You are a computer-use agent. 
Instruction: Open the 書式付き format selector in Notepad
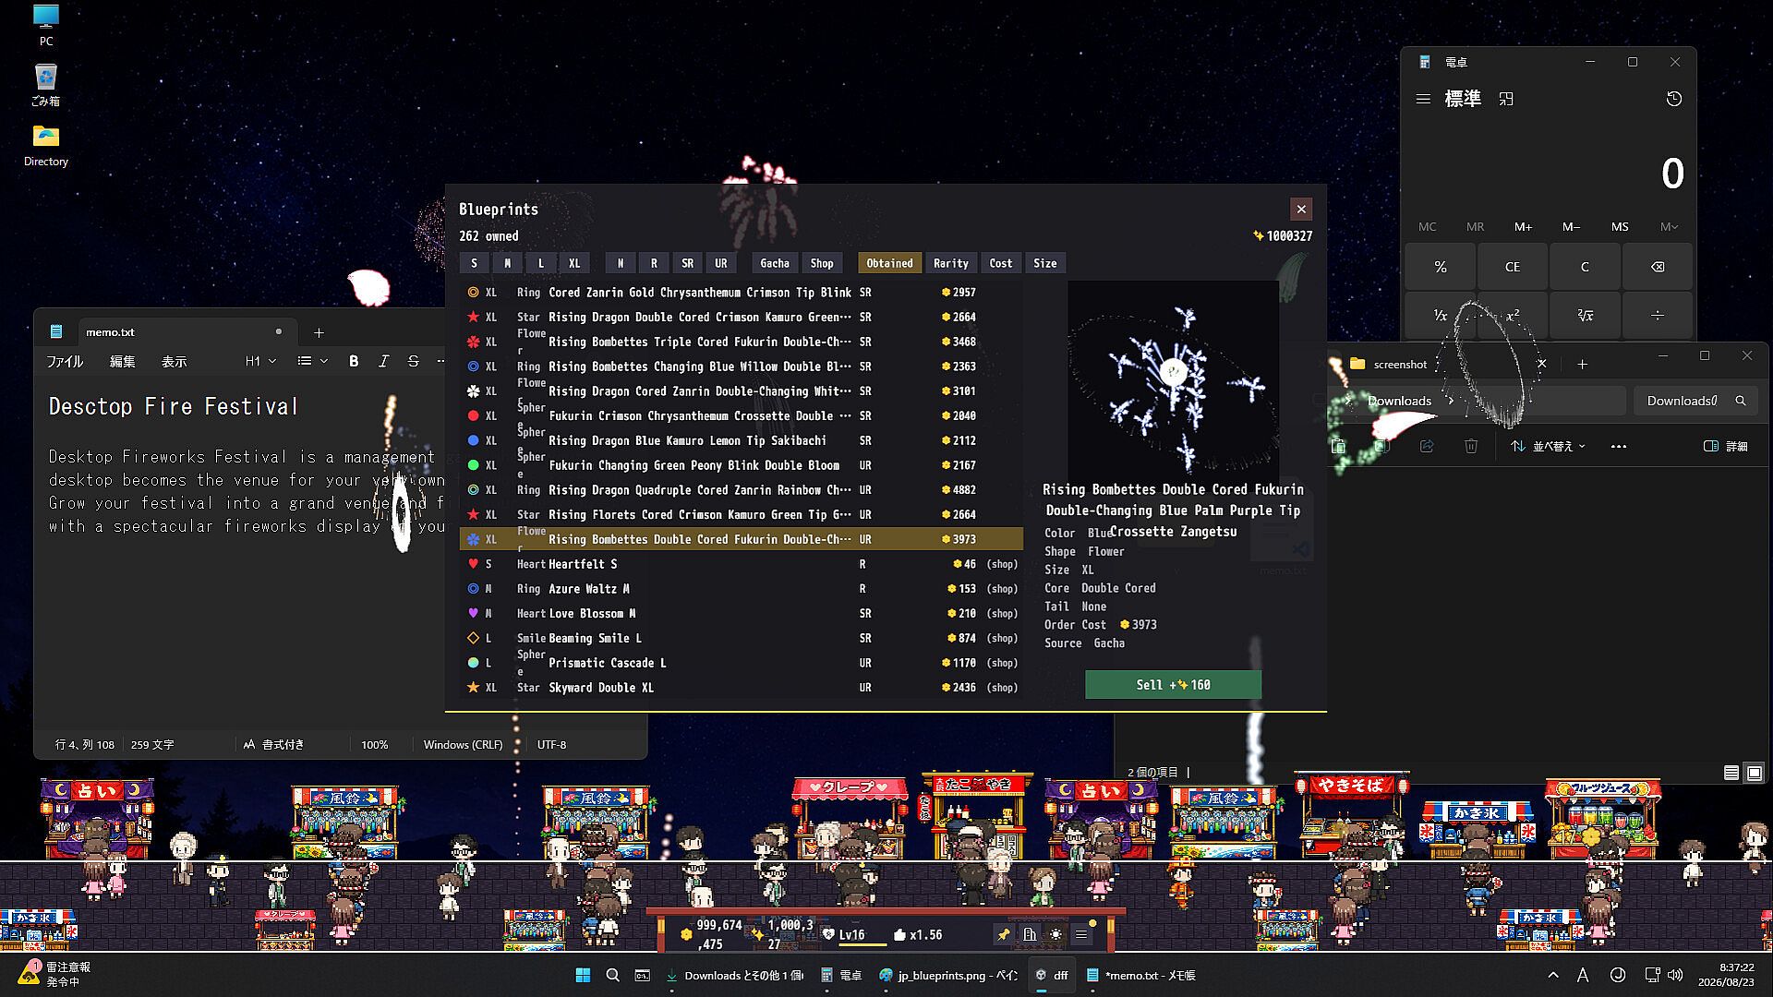274,745
